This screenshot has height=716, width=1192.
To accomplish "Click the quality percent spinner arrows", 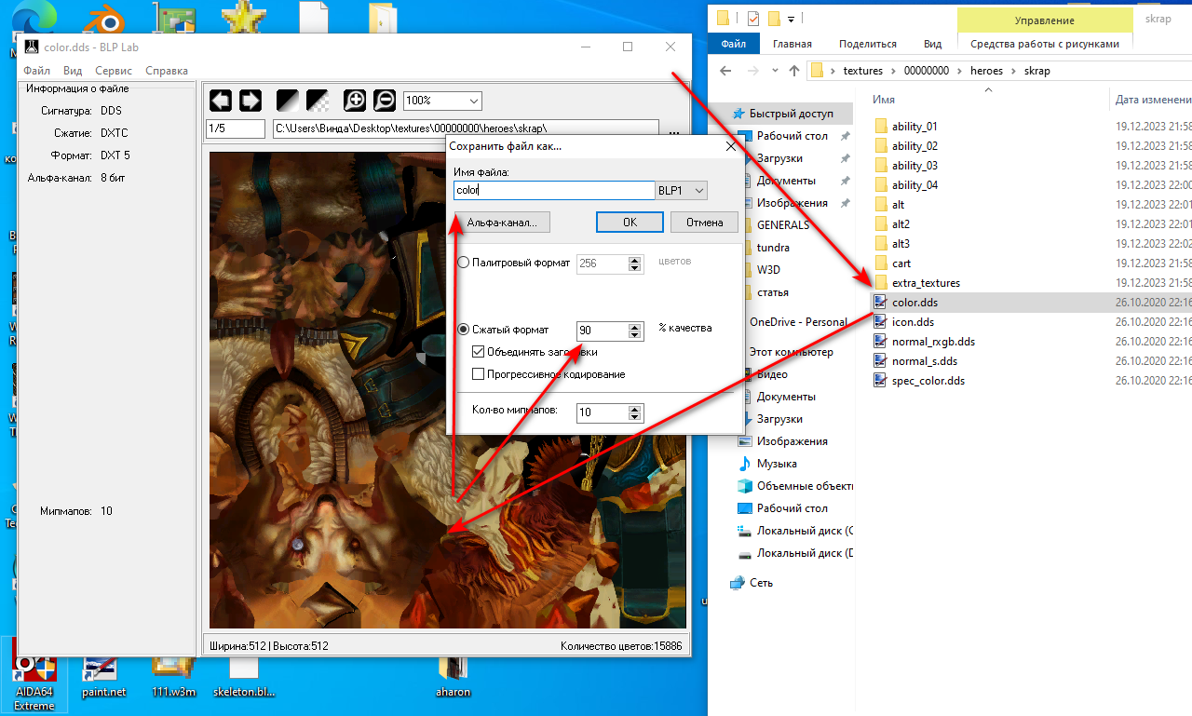I will [x=636, y=331].
